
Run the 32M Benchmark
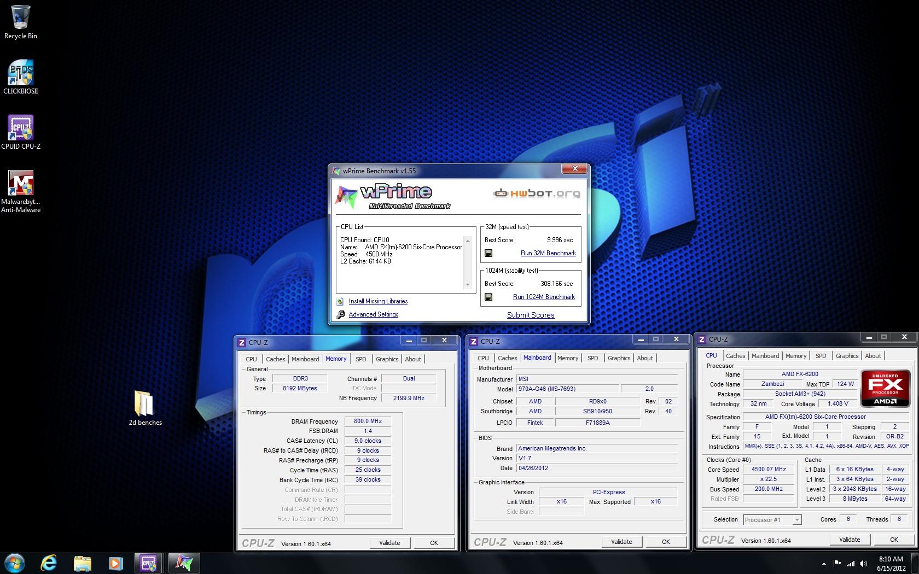pos(548,253)
